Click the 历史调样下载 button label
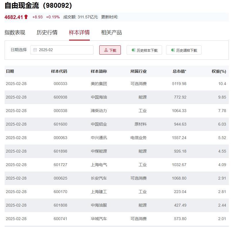 (186, 50)
